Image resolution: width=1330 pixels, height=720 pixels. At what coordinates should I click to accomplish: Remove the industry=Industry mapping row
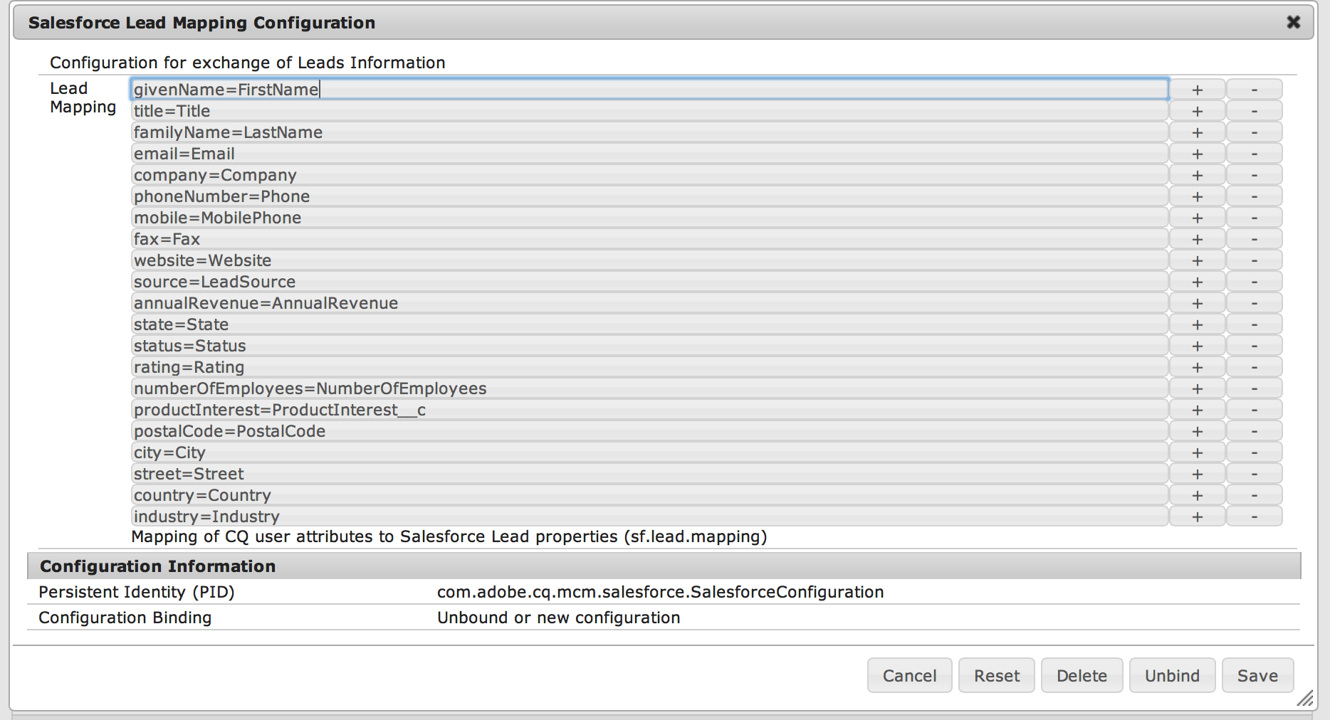coord(1255,517)
